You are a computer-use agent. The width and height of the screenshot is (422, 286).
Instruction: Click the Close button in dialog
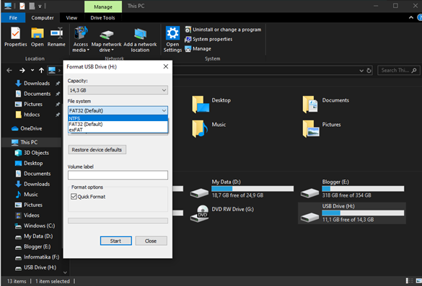coord(151,241)
